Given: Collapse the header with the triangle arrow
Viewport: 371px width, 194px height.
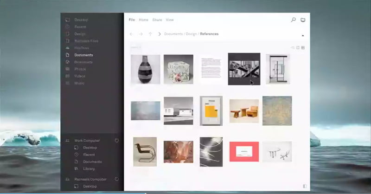Looking at the screenshot, I should tap(303, 36).
